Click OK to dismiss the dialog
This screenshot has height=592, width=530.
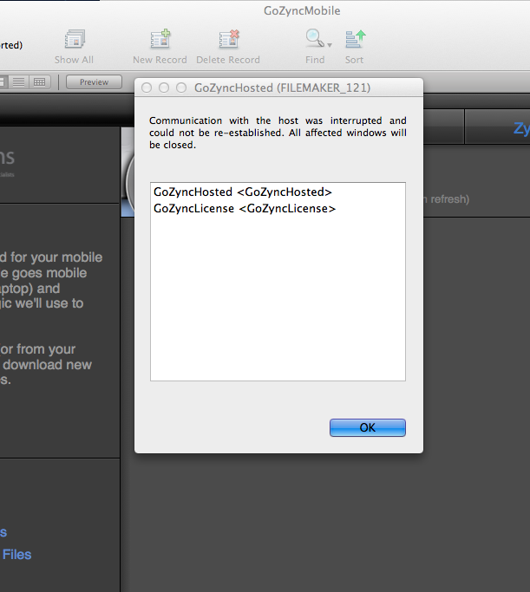367,427
